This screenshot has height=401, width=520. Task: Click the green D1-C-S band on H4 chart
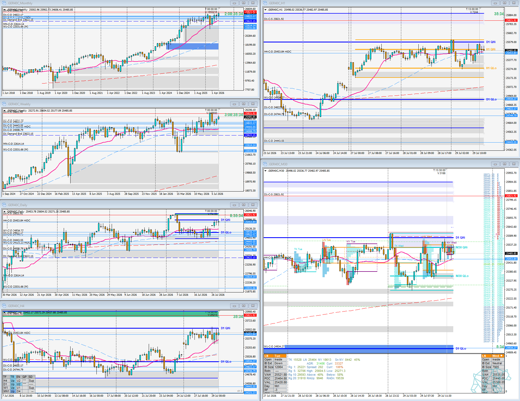point(110,314)
